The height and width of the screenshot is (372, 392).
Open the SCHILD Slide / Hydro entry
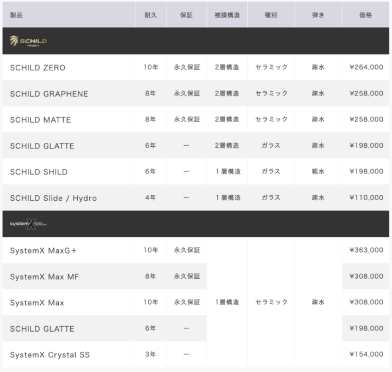point(53,198)
